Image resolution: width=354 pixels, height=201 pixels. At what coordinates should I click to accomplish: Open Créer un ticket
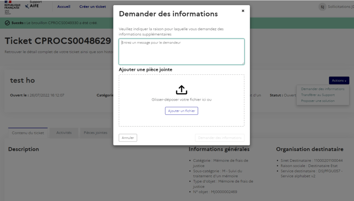click(x=92, y=6)
